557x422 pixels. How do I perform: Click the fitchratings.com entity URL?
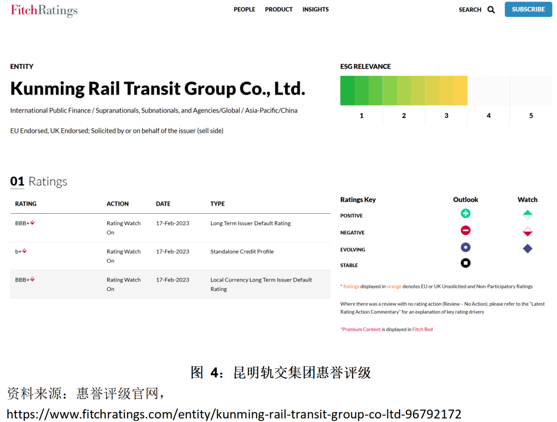tap(234, 414)
